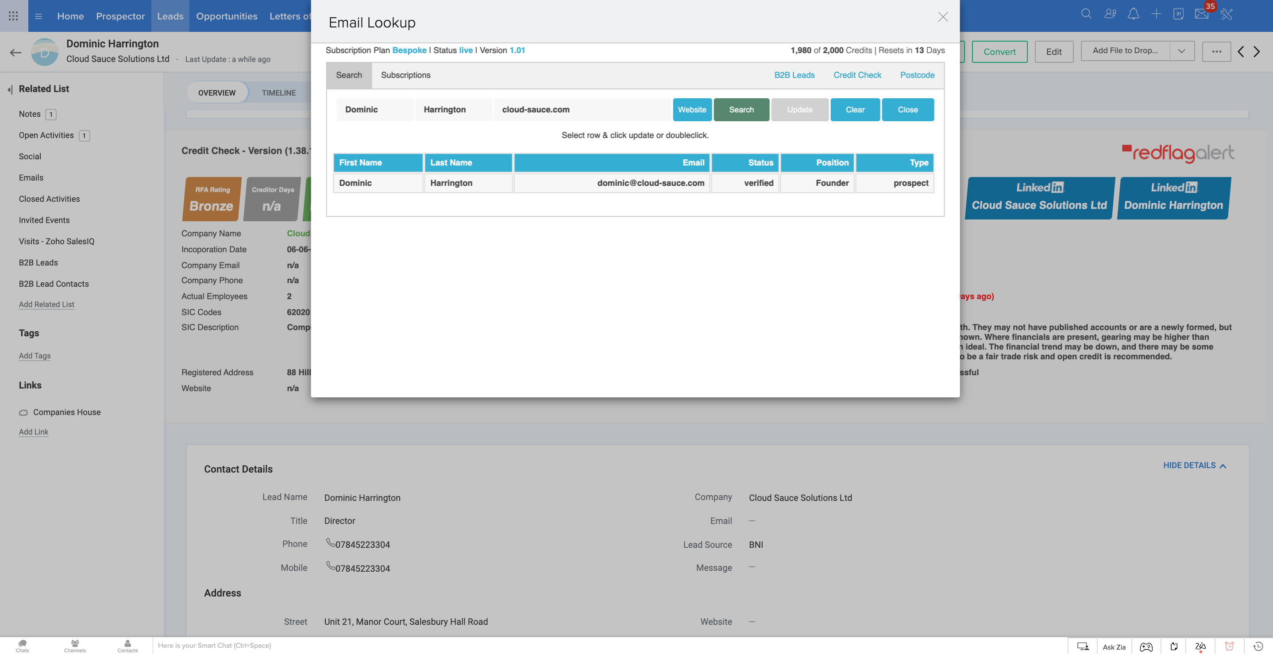Click the blue Close button
Image resolution: width=1273 pixels, height=654 pixels.
point(907,110)
